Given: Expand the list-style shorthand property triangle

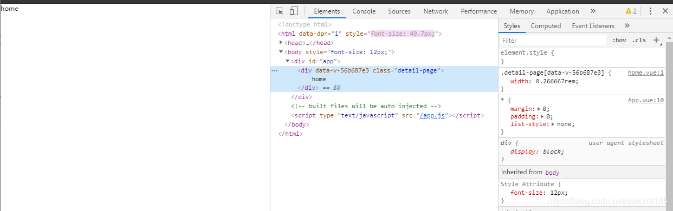Looking at the screenshot, I should [x=553, y=124].
